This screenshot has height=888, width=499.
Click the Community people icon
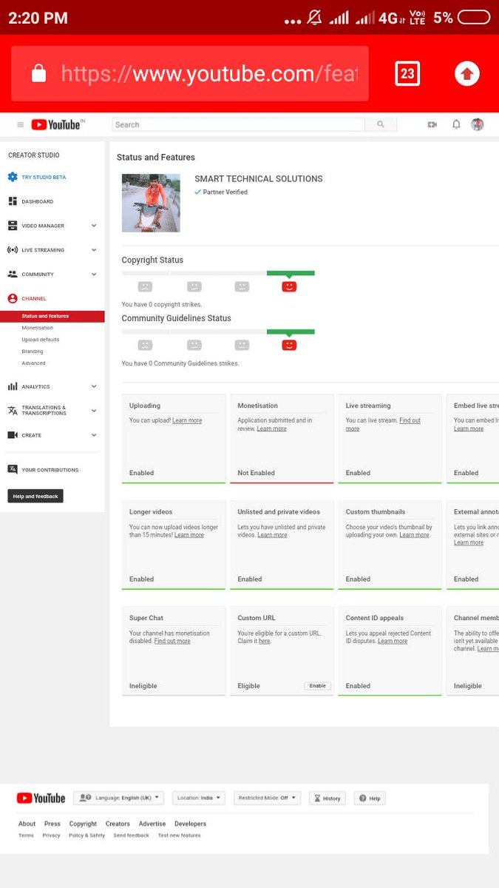(x=13, y=275)
